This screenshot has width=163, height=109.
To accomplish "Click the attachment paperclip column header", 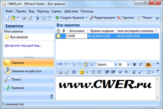I will pyautogui.click(x=64, y=31).
